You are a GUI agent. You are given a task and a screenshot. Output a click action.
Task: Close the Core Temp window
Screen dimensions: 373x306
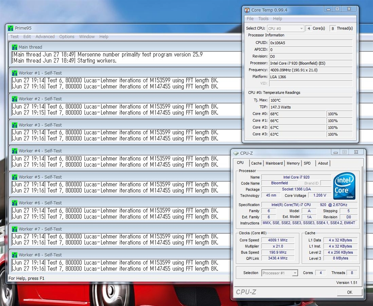click(x=349, y=9)
